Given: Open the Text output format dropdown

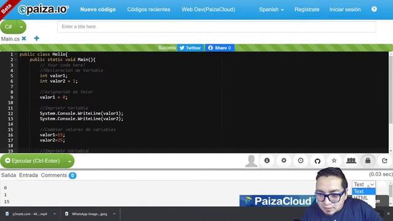Looking at the screenshot, I should click(x=364, y=184).
